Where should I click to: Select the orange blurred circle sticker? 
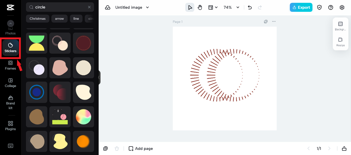pos(83,141)
